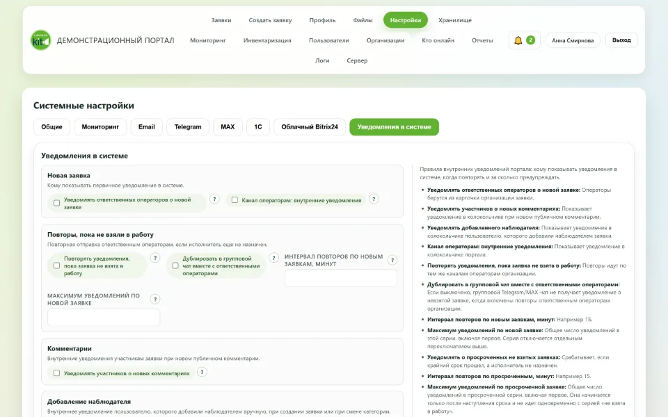Switch to the Email settings tab

point(147,126)
